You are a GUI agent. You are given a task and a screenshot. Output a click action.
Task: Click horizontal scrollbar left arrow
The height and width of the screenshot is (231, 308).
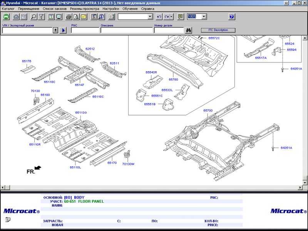click(3, 187)
